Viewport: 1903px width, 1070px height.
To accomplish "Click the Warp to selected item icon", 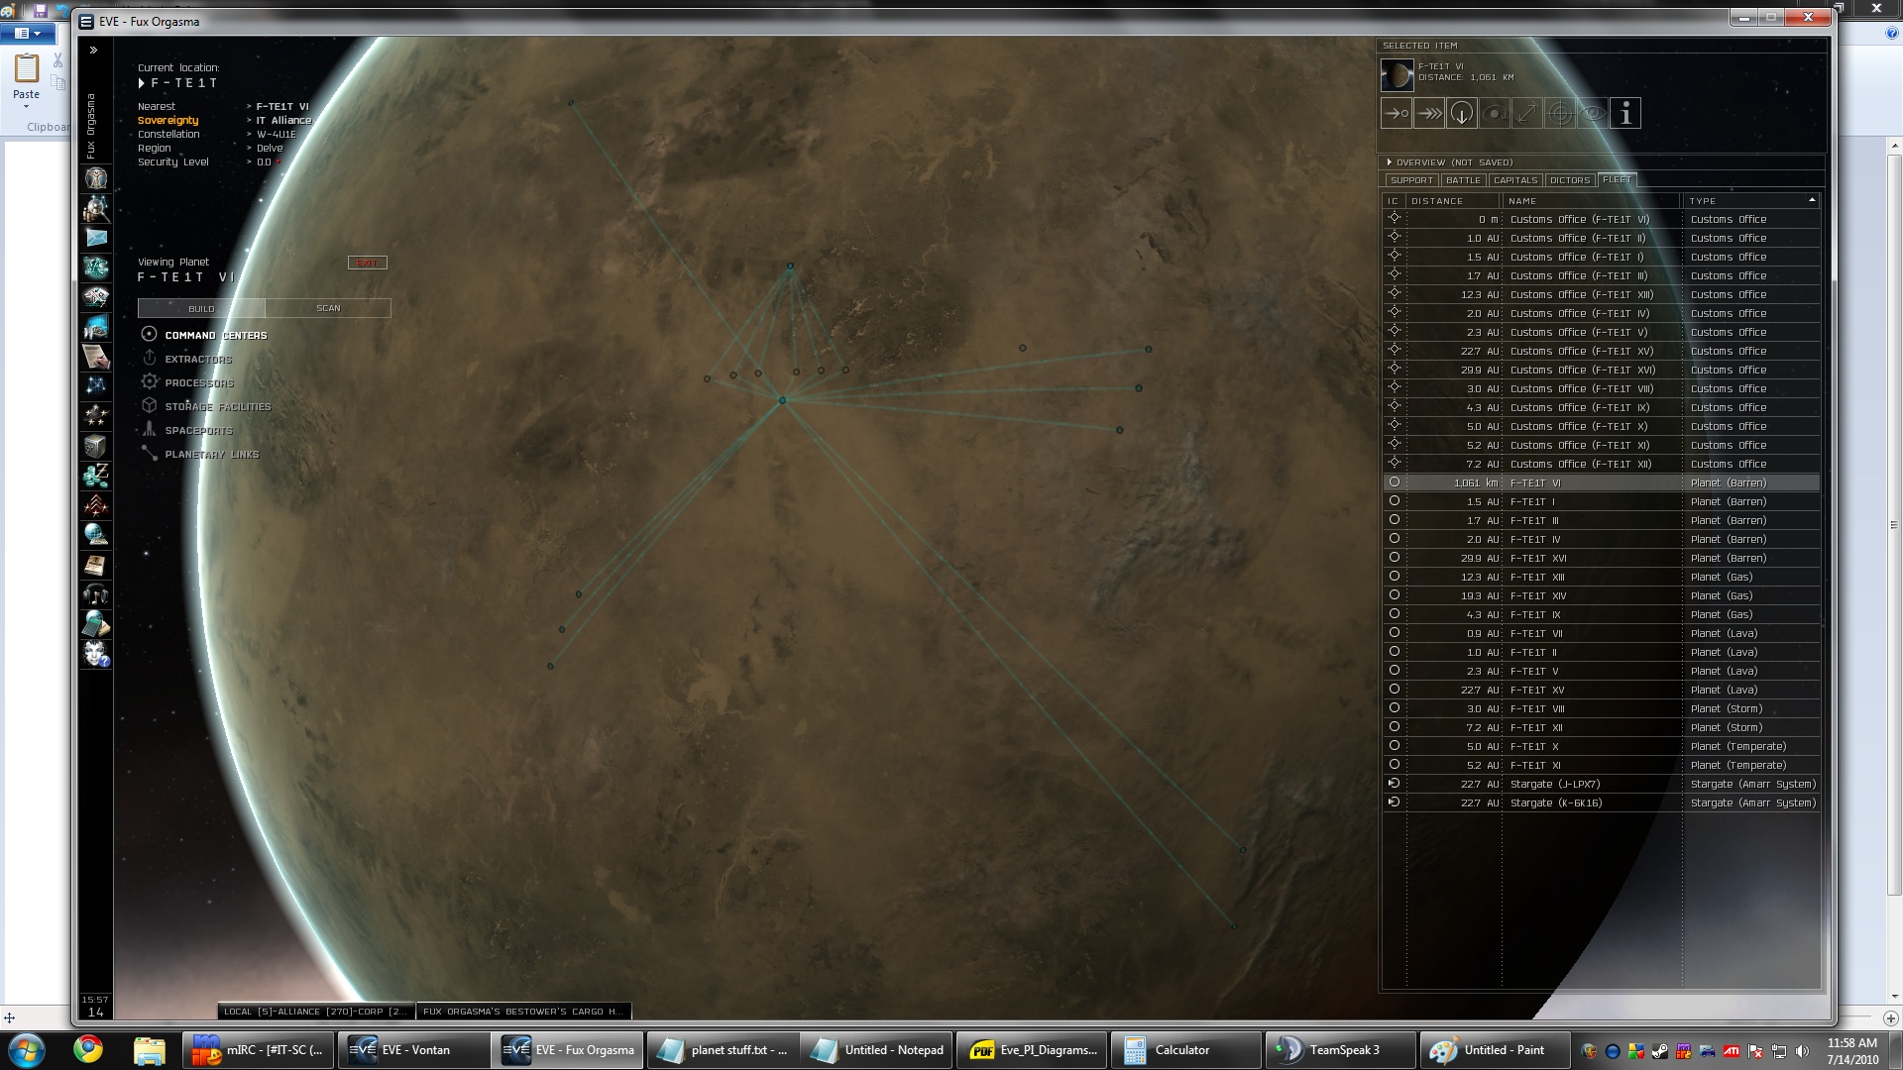I will (x=1429, y=114).
